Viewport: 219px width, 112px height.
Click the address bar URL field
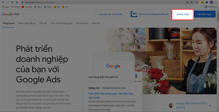109,2
